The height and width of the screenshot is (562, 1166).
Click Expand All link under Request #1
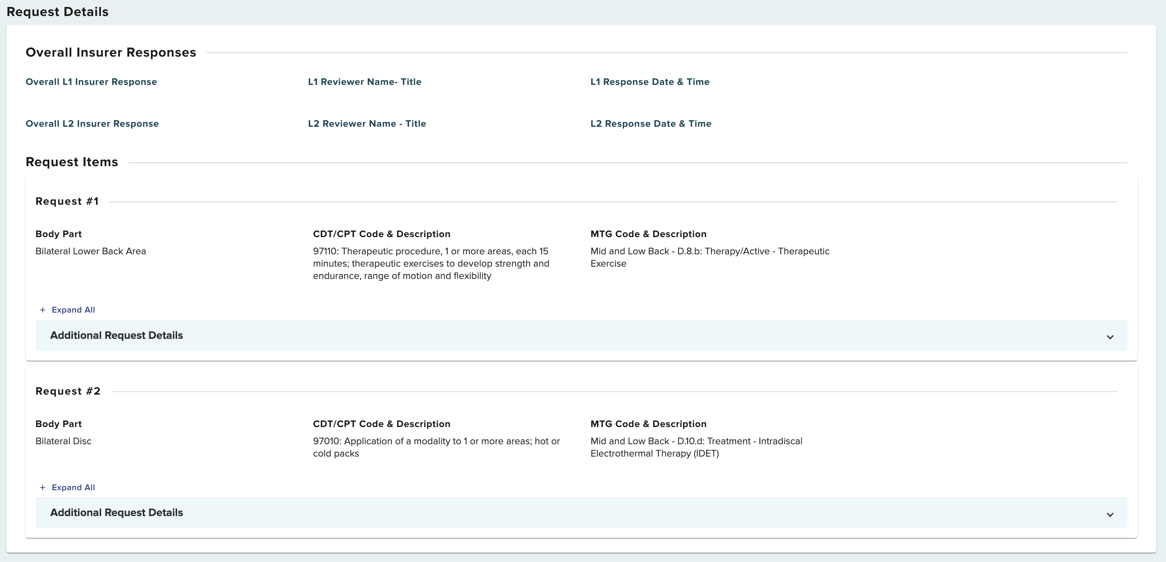(73, 310)
